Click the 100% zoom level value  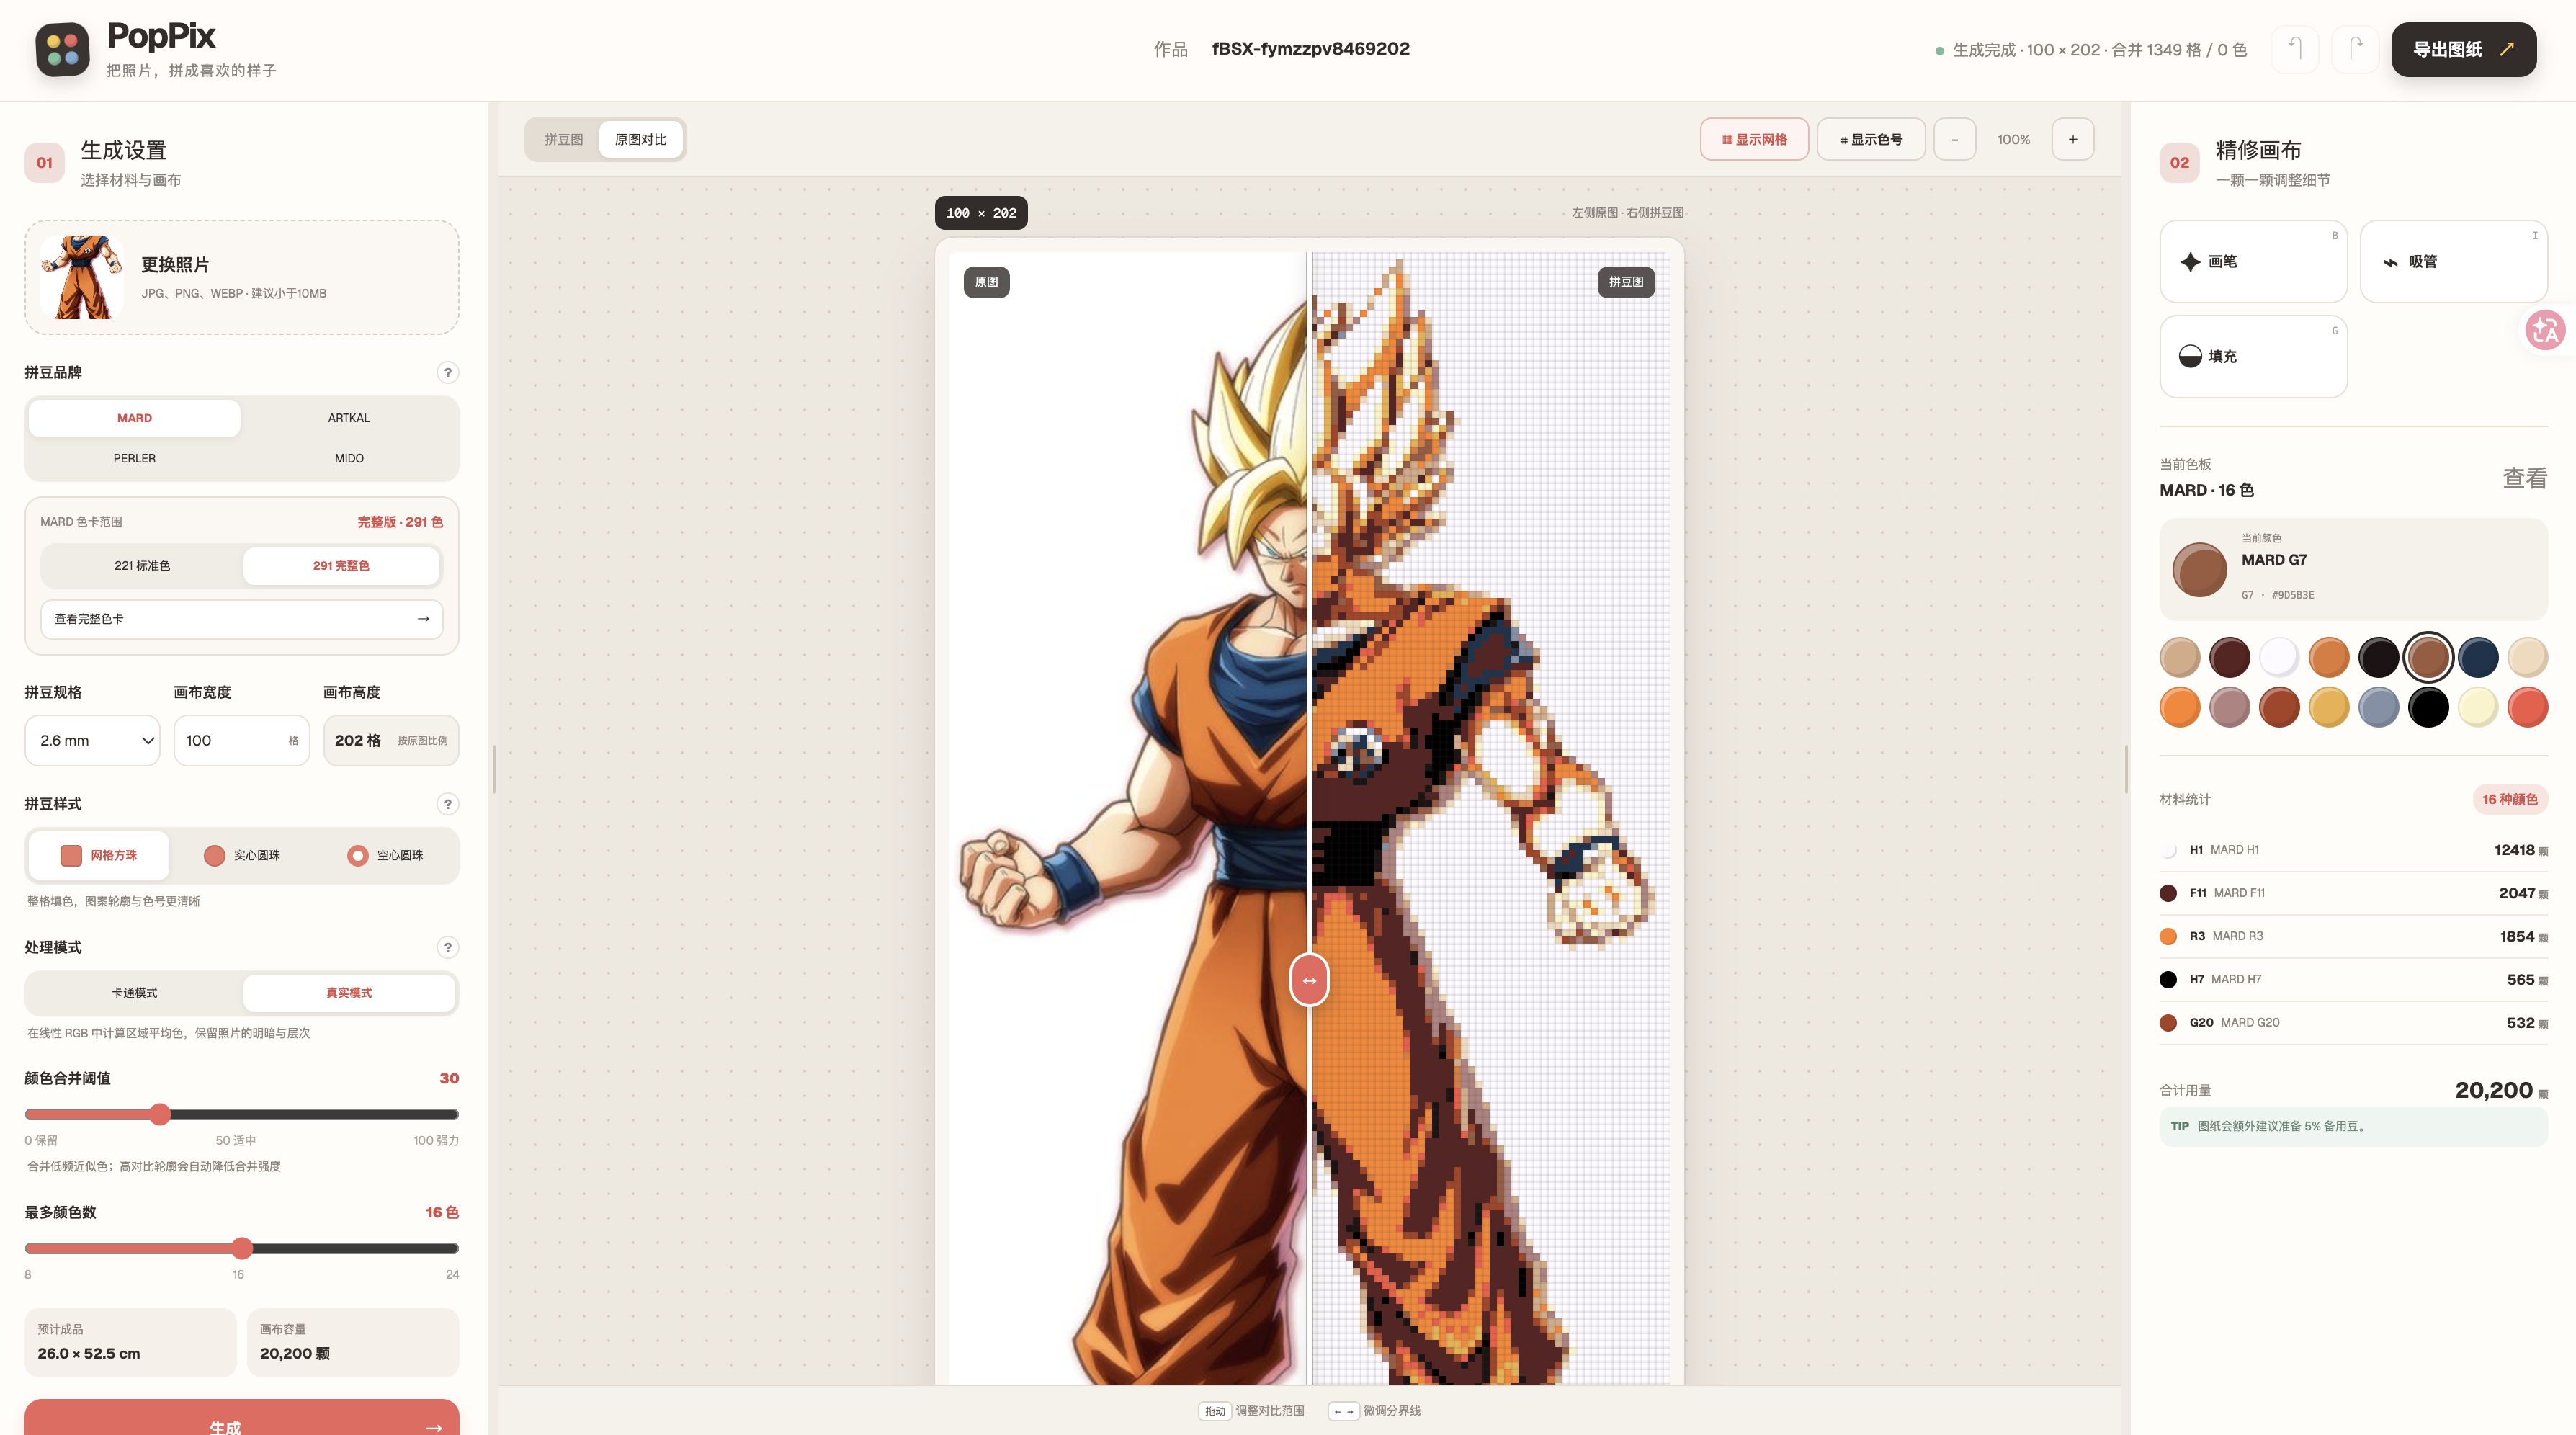[2013, 139]
